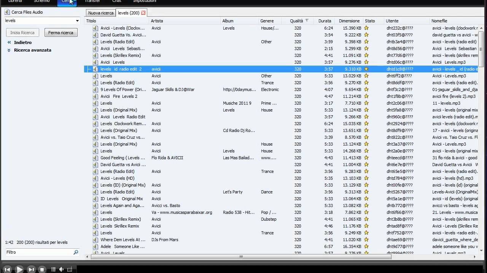Sort results by Album column
Image resolution: width=487 pixels, height=273 pixels.
point(240,21)
